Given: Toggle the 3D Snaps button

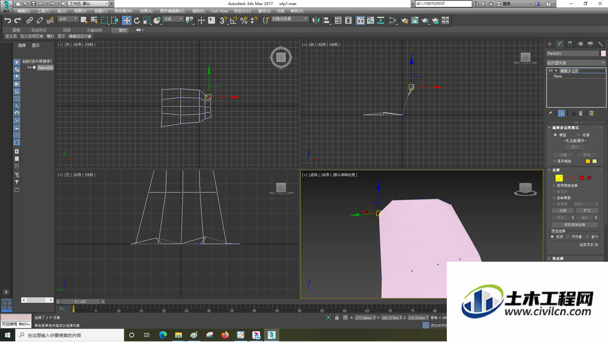Looking at the screenshot, I should [223, 21].
